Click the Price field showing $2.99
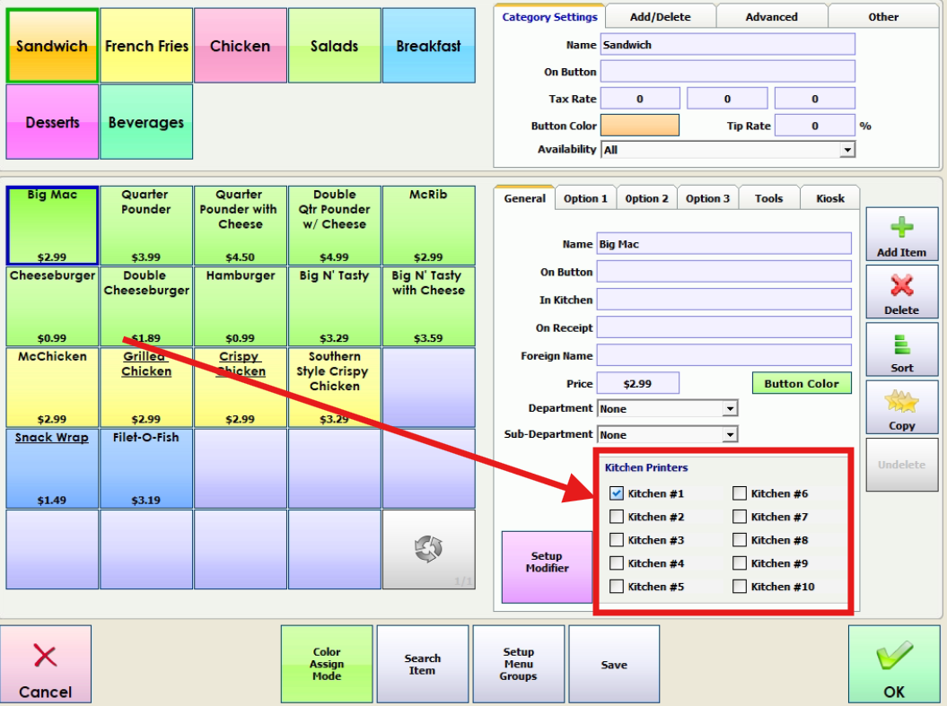This screenshot has width=947, height=706. [x=638, y=383]
